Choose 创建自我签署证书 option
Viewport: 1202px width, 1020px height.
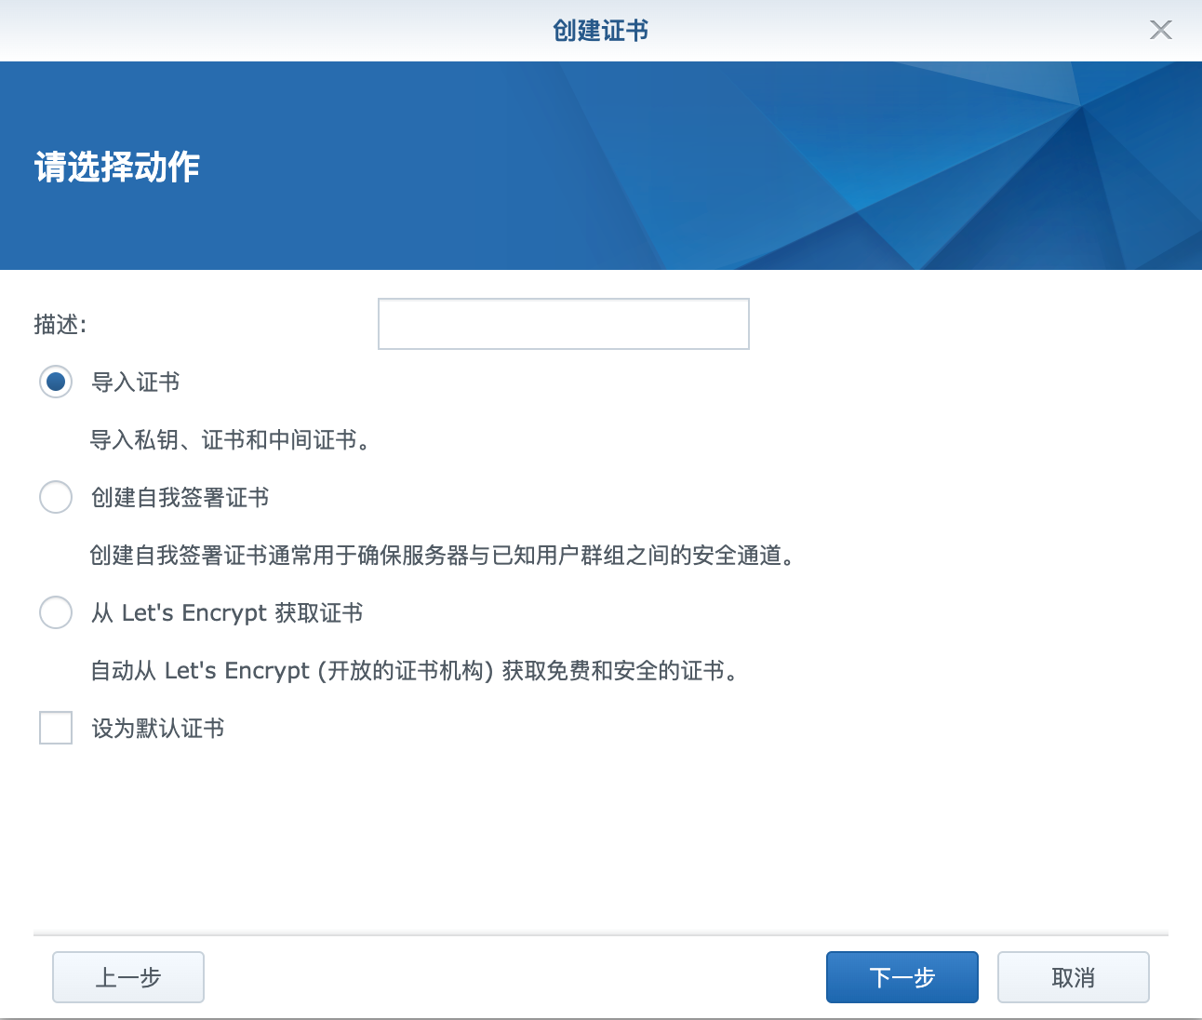(55, 497)
